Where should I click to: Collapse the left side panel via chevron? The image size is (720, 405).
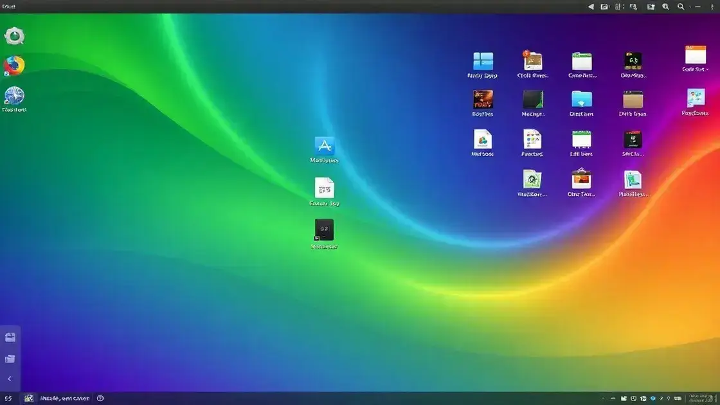coord(10,379)
